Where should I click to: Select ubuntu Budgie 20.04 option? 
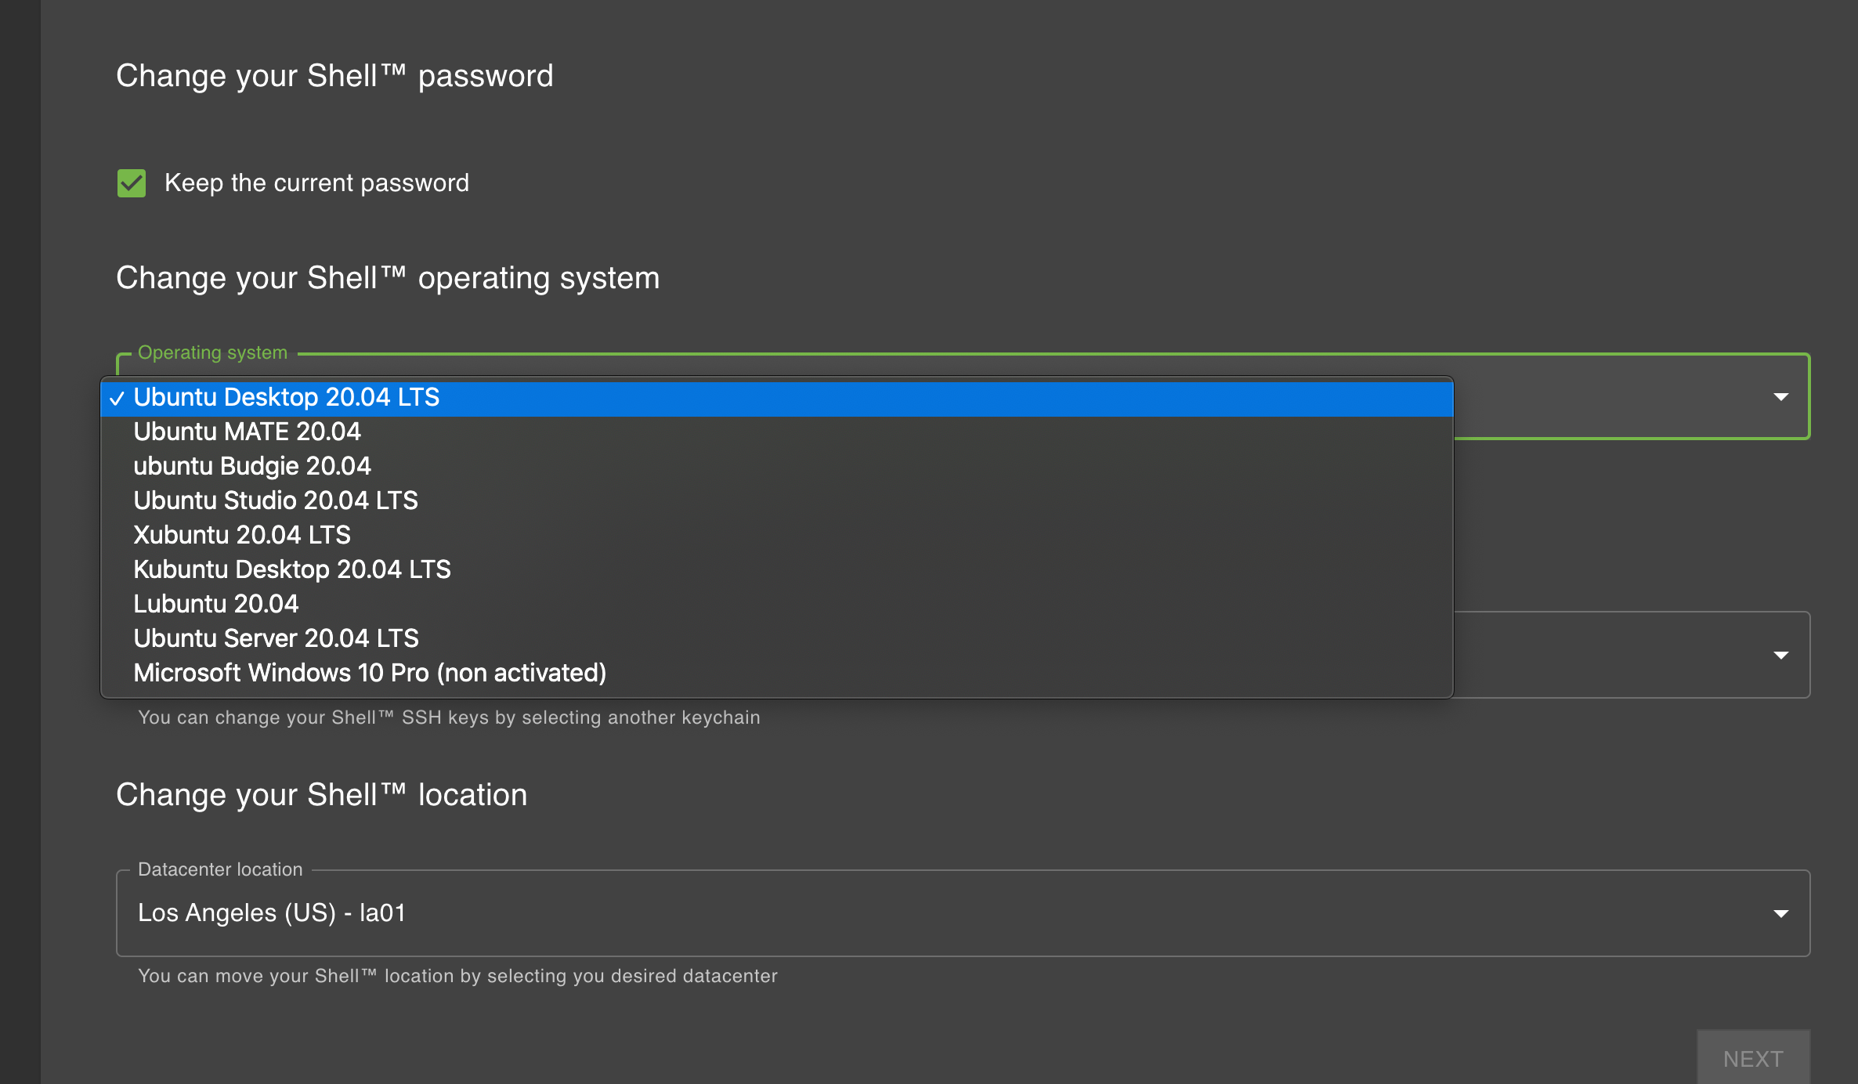[x=777, y=467]
